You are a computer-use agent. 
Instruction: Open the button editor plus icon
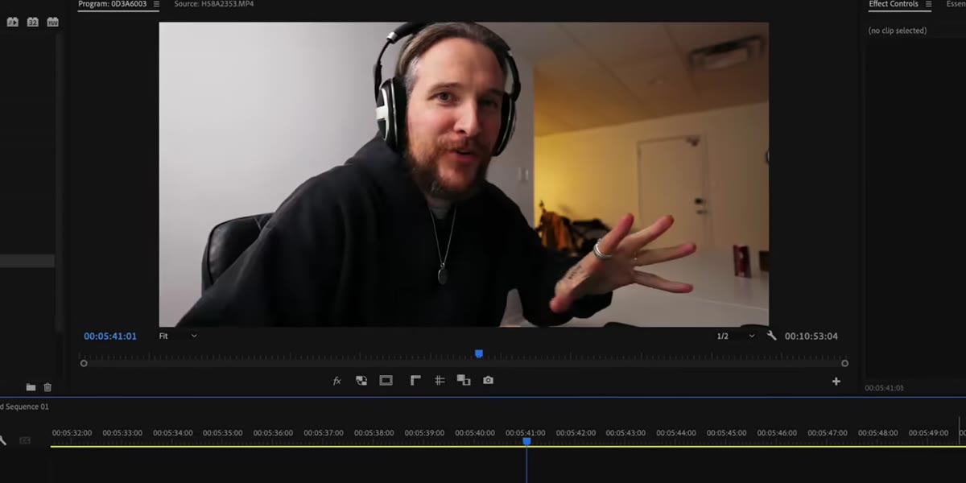click(x=836, y=382)
